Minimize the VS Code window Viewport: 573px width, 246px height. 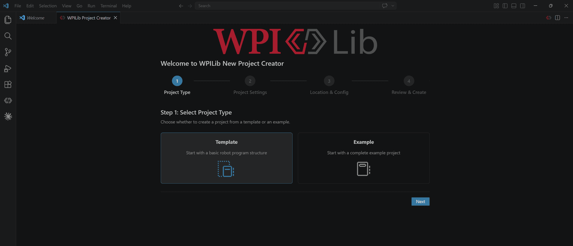coord(535,6)
